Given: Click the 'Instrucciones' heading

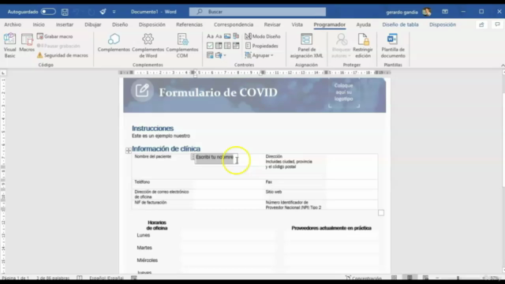Looking at the screenshot, I should point(152,128).
